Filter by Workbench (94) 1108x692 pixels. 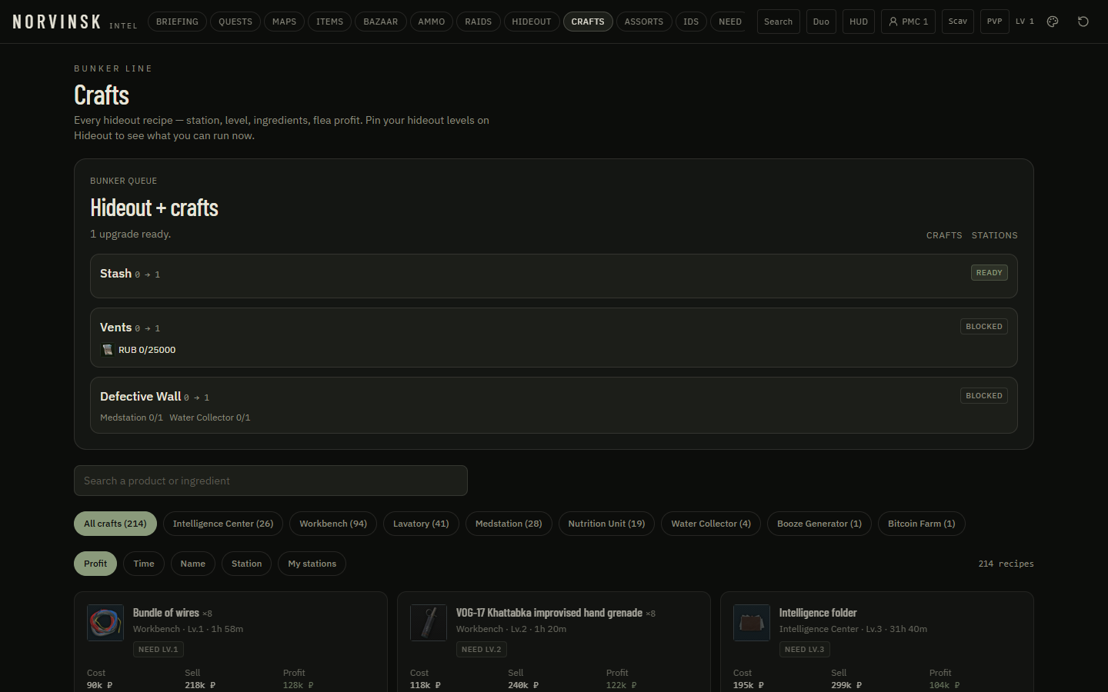333,524
